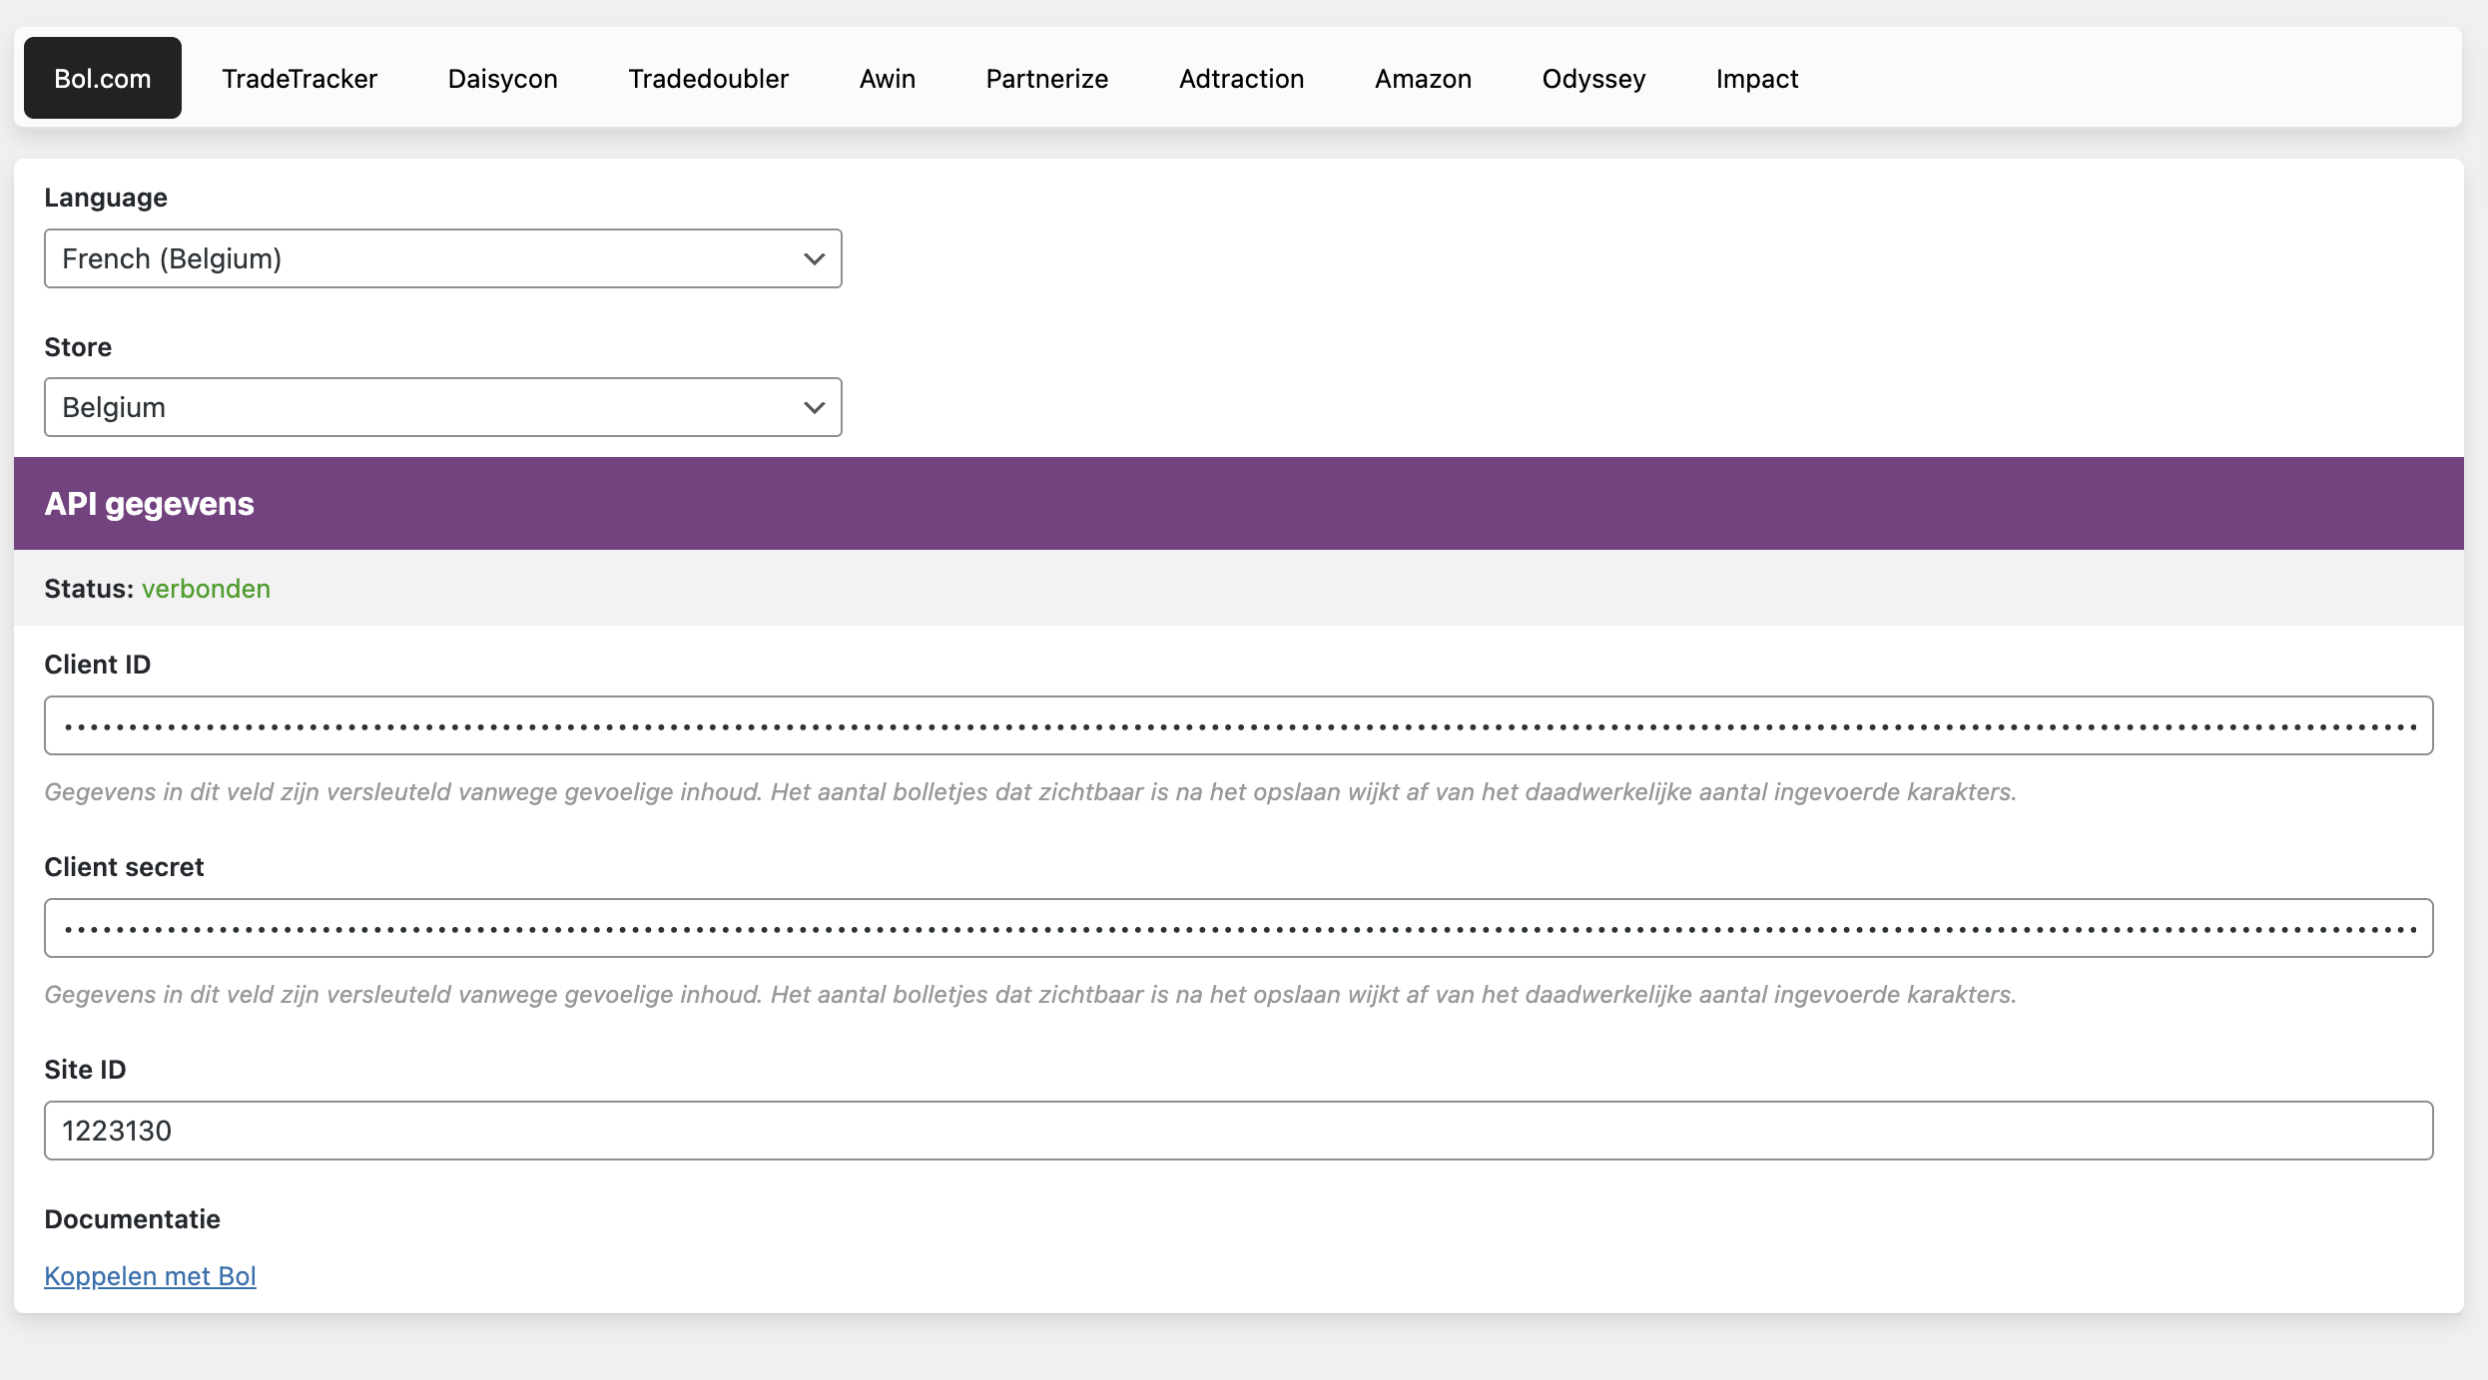Click the 'Site ID' label

85,1070
